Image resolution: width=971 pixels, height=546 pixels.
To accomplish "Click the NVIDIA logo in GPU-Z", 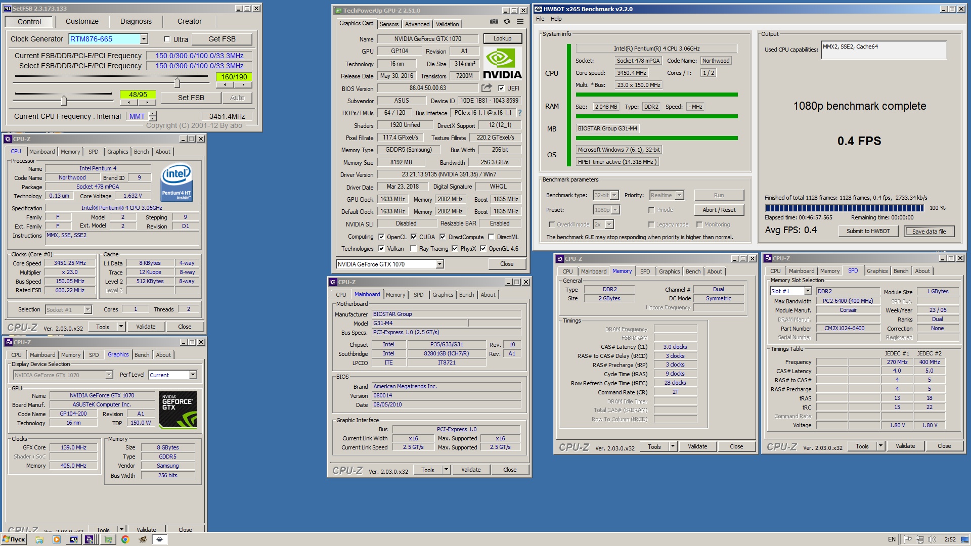I will 502,64.
